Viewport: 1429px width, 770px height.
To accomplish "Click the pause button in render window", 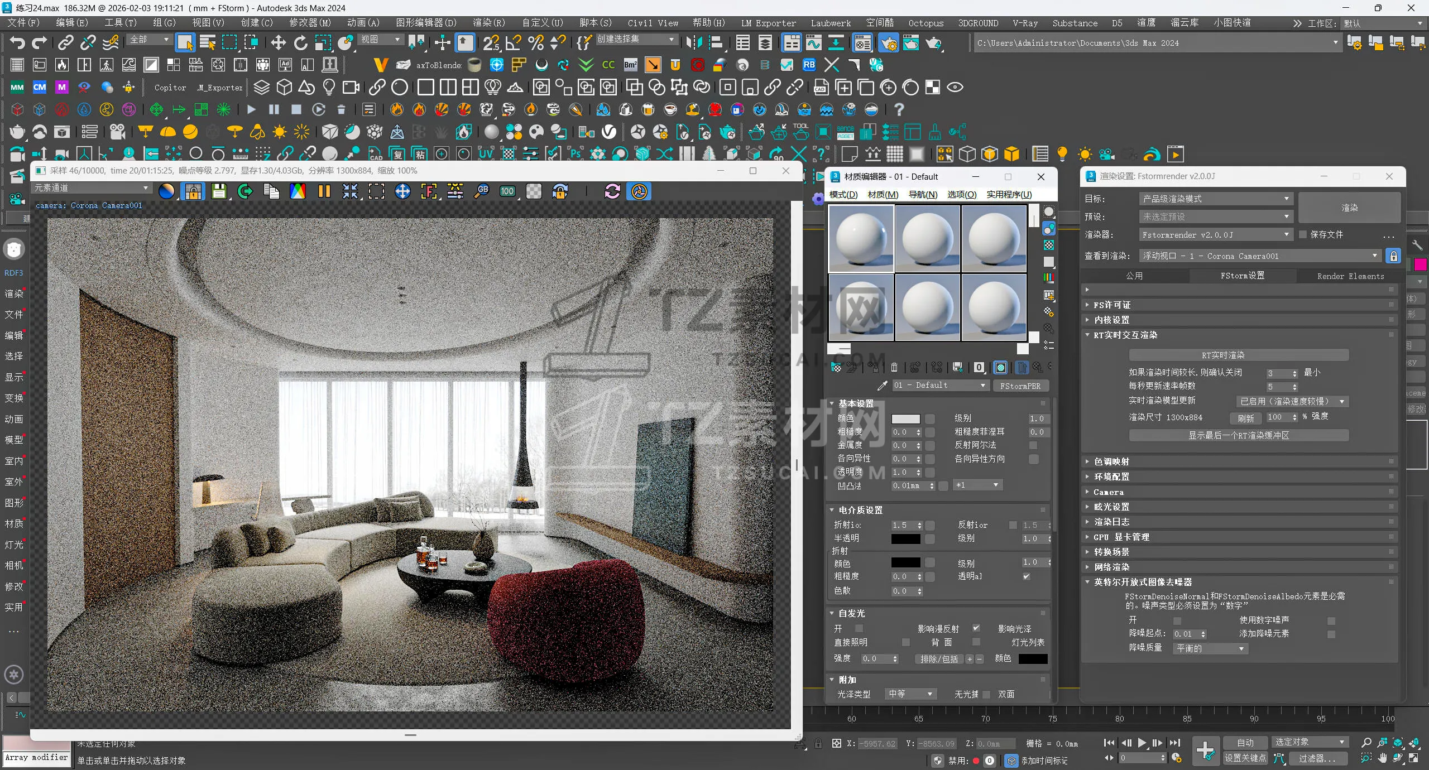I will point(324,191).
